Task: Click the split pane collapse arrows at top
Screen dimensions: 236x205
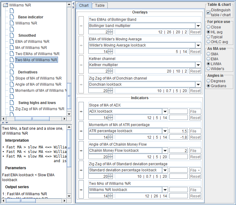Action: (73, 5)
